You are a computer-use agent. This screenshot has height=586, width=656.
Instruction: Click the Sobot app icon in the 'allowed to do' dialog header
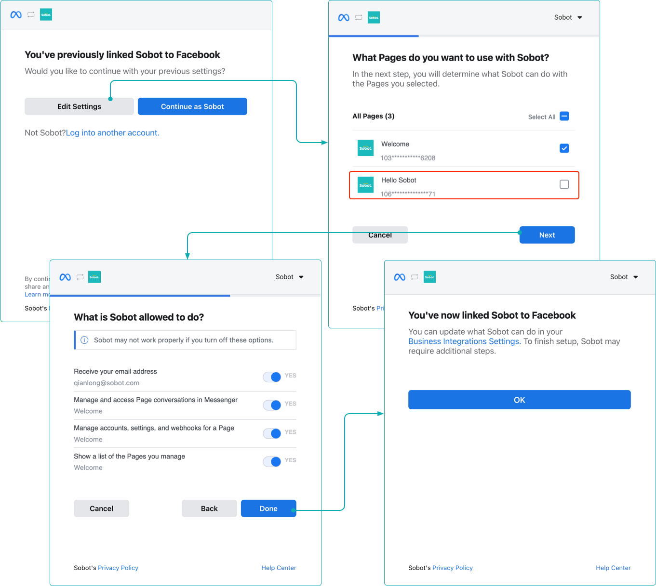[94, 277]
